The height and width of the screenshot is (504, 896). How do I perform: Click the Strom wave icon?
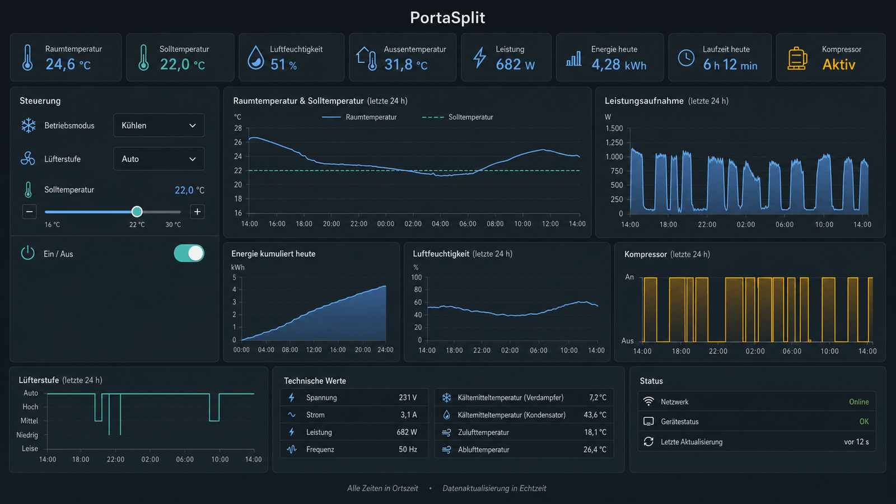(x=292, y=415)
